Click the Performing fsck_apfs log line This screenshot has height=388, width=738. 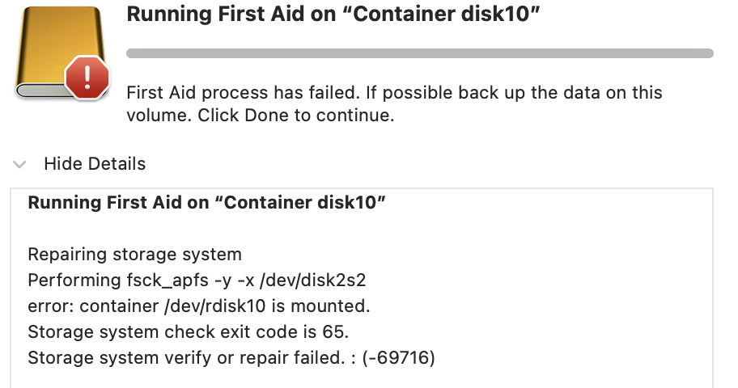tap(197, 280)
